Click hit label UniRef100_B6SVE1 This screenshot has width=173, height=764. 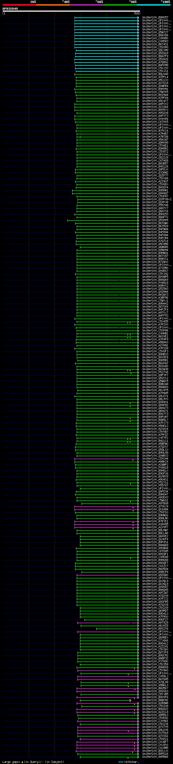click(x=155, y=336)
